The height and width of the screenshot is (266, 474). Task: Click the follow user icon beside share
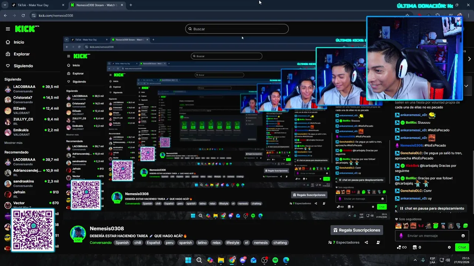tap(378, 243)
